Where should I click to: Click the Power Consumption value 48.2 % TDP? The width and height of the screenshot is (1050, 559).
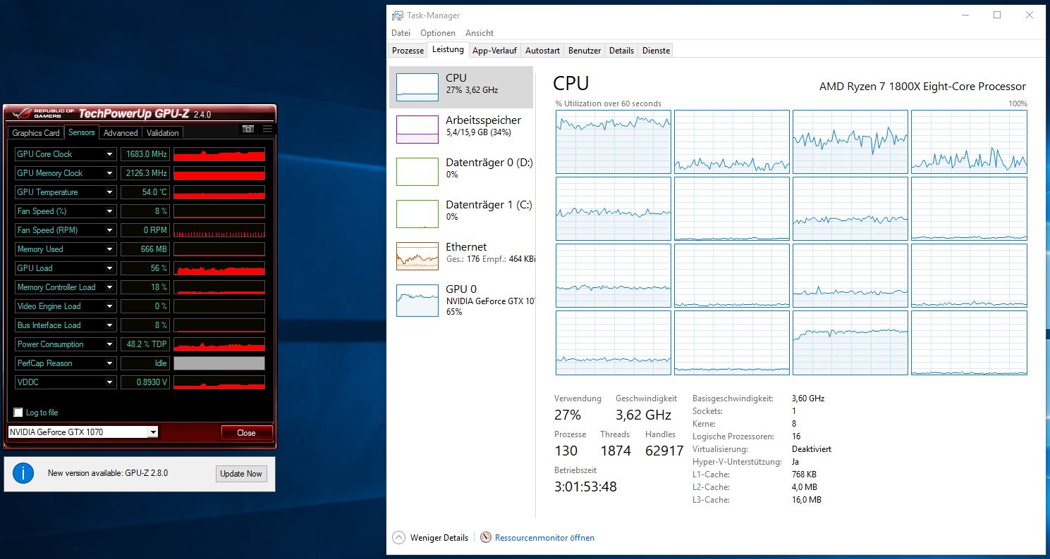pyautogui.click(x=145, y=344)
